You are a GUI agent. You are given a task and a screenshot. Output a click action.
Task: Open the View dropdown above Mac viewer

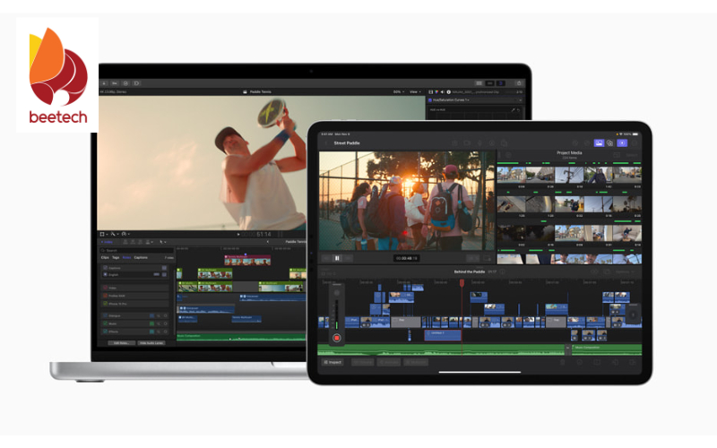click(x=415, y=91)
